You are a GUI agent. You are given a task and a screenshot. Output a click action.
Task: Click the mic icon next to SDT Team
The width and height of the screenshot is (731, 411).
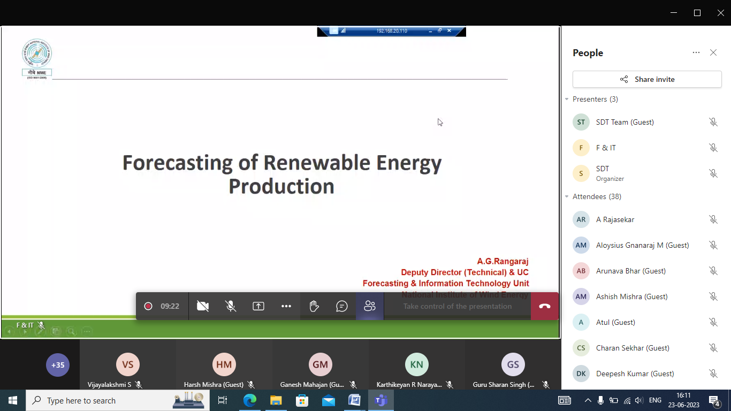coord(713,122)
